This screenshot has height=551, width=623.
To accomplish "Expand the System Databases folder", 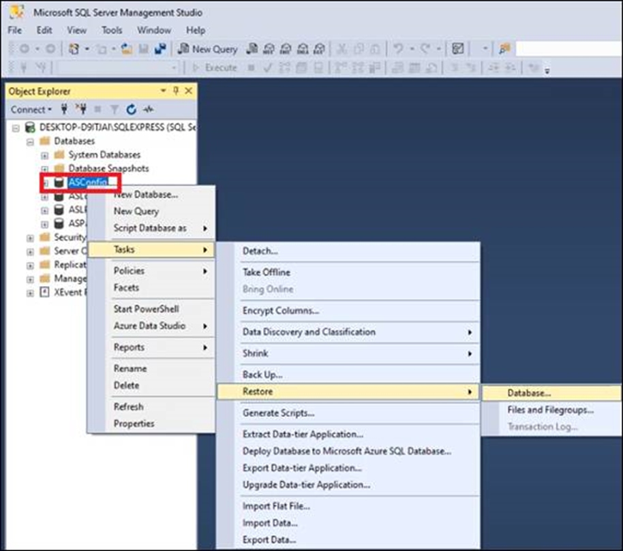I will coord(44,155).
